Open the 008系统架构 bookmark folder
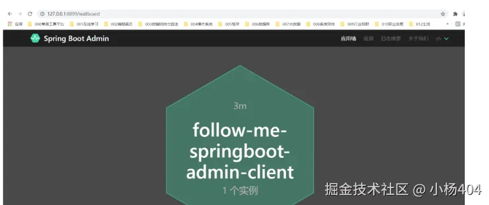489x205 pixels. coord(321,24)
